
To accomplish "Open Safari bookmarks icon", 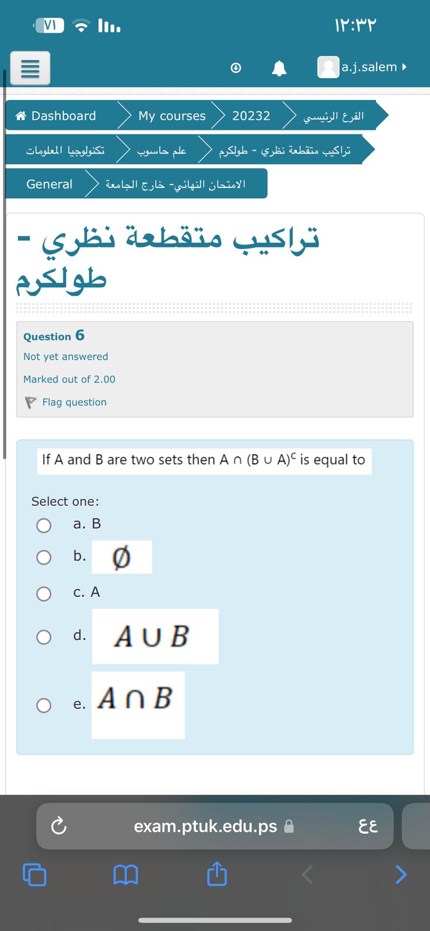I will [x=125, y=874].
